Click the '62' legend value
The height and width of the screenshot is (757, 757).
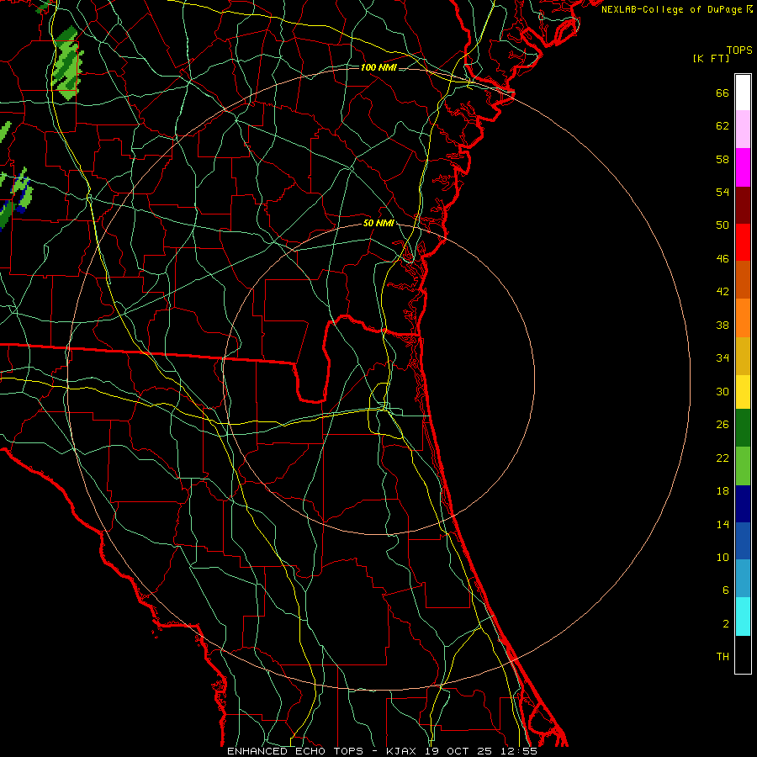[723, 126]
